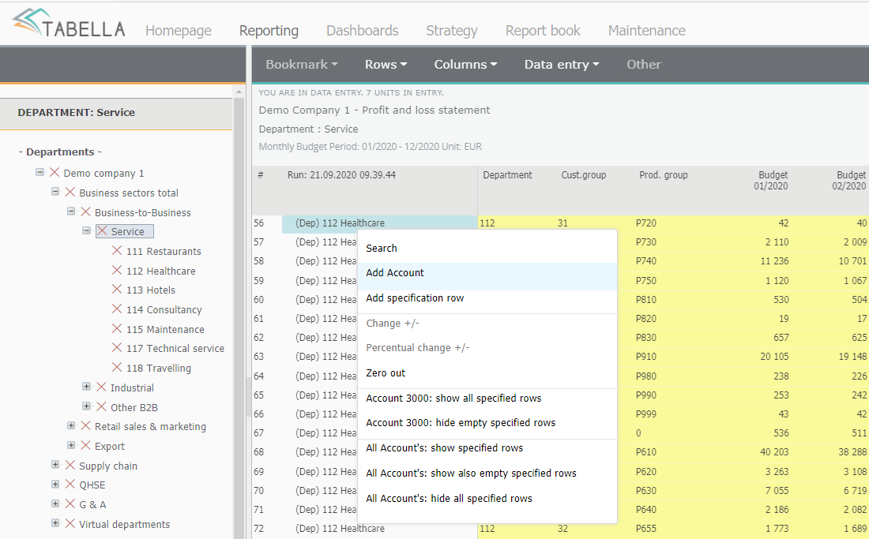Open the Columns dropdown menu

click(465, 65)
